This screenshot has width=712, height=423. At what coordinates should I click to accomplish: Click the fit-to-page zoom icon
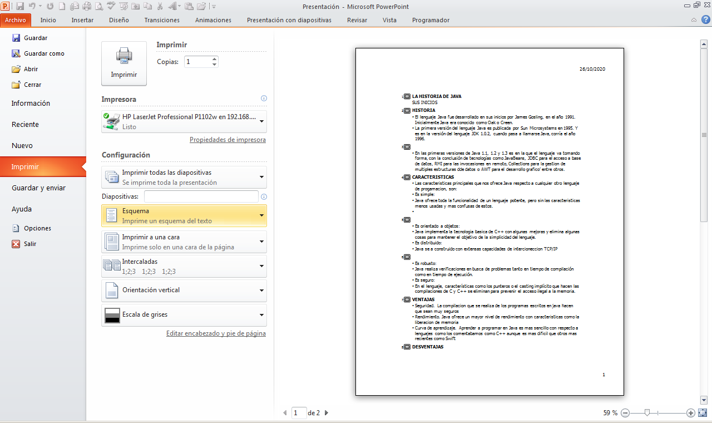coord(703,413)
